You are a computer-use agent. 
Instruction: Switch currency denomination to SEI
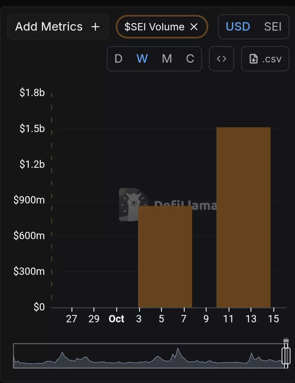(x=273, y=27)
